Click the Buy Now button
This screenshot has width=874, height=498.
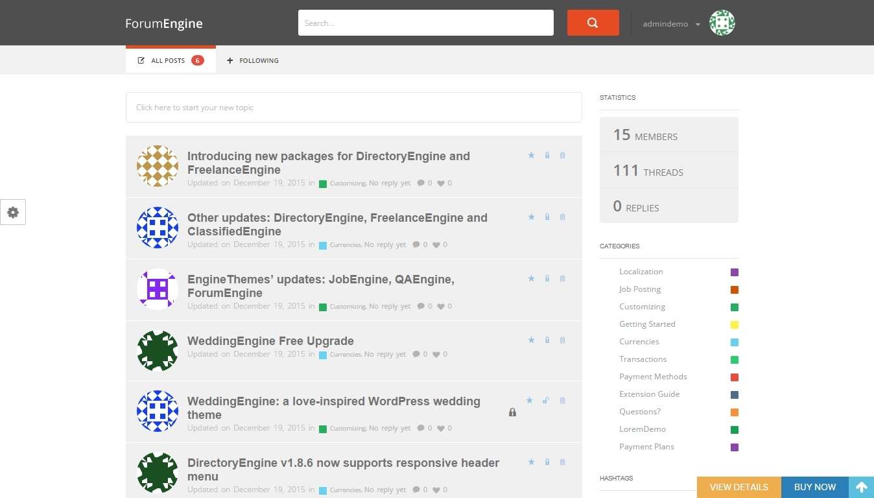pyautogui.click(x=815, y=487)
